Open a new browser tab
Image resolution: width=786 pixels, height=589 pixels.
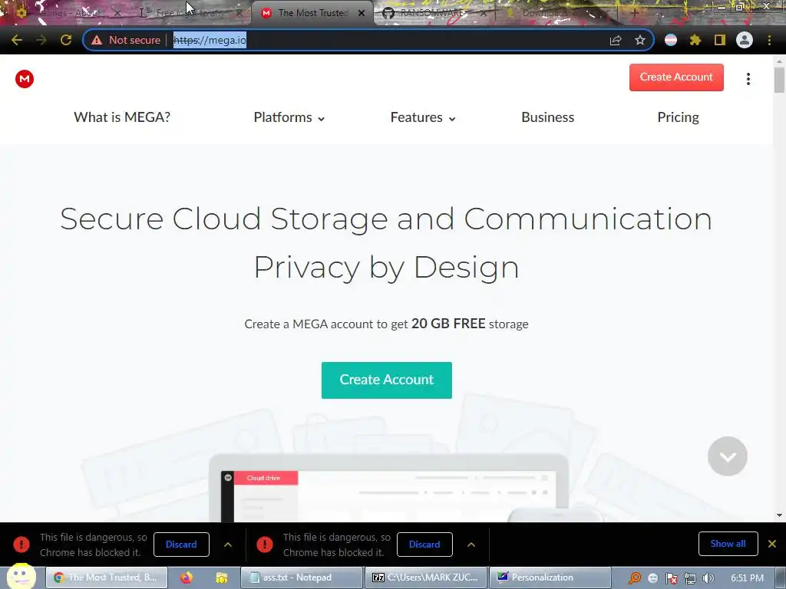(634, 13)
